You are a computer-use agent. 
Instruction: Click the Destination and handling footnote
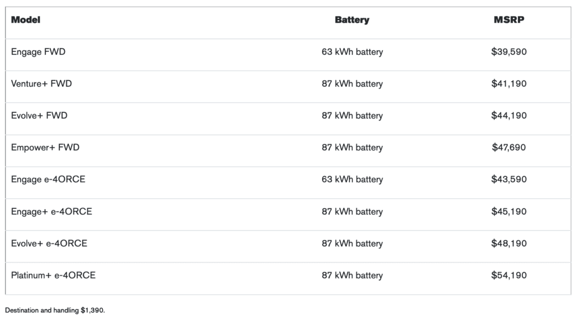(55, 310)
